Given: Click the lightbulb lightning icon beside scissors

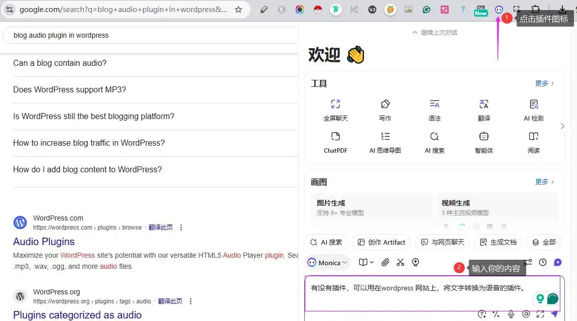Looking at the screenshot, I should (x=416, y=262).
